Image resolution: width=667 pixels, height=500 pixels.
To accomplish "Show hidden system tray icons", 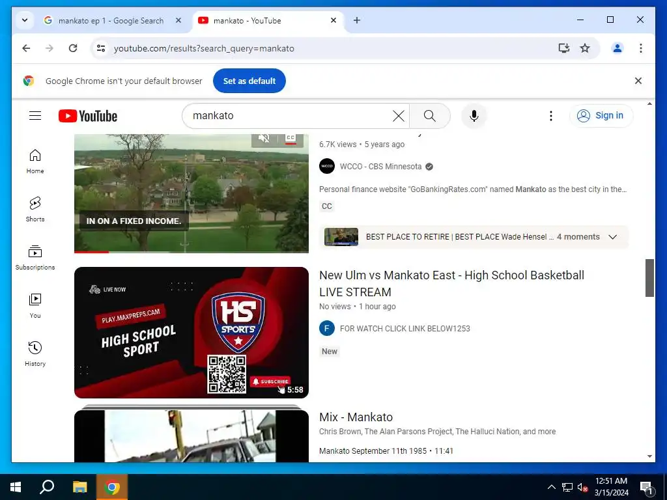I will pos(551,487).
